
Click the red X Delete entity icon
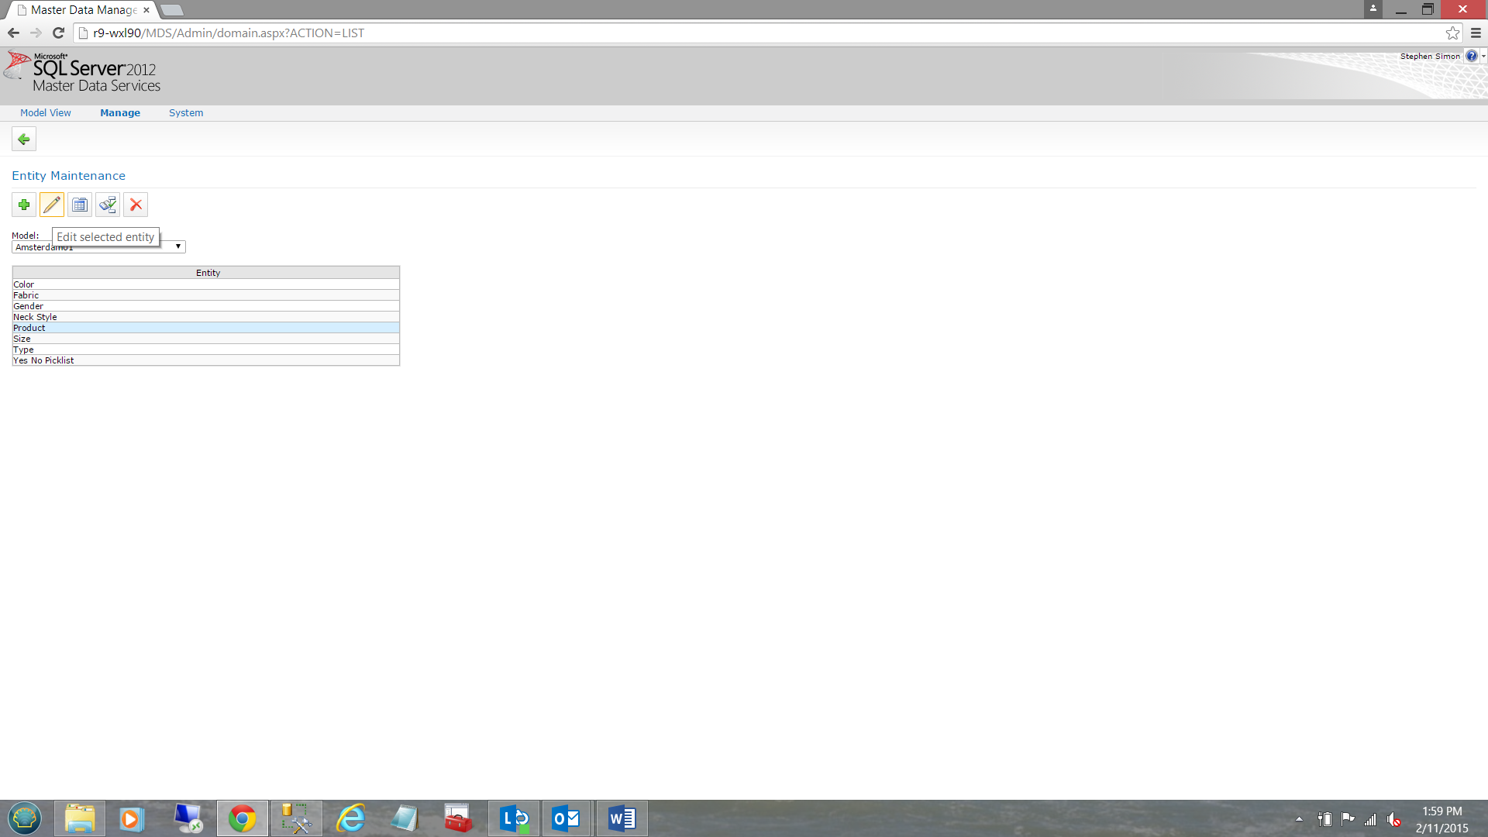click(x=136, y=205)
